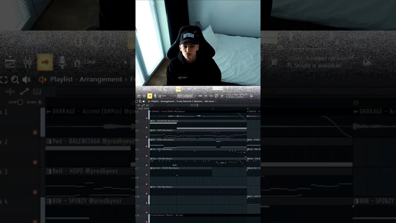This screenshot has width=396, height=223.
Task: Click the magnifier zoom icon beside Playlist title
Action: point(140,101)
